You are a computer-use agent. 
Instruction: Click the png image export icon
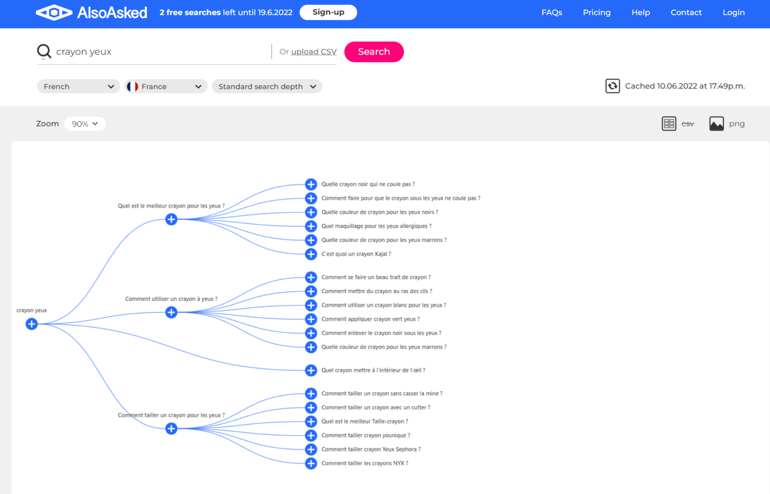coord(716,124)
